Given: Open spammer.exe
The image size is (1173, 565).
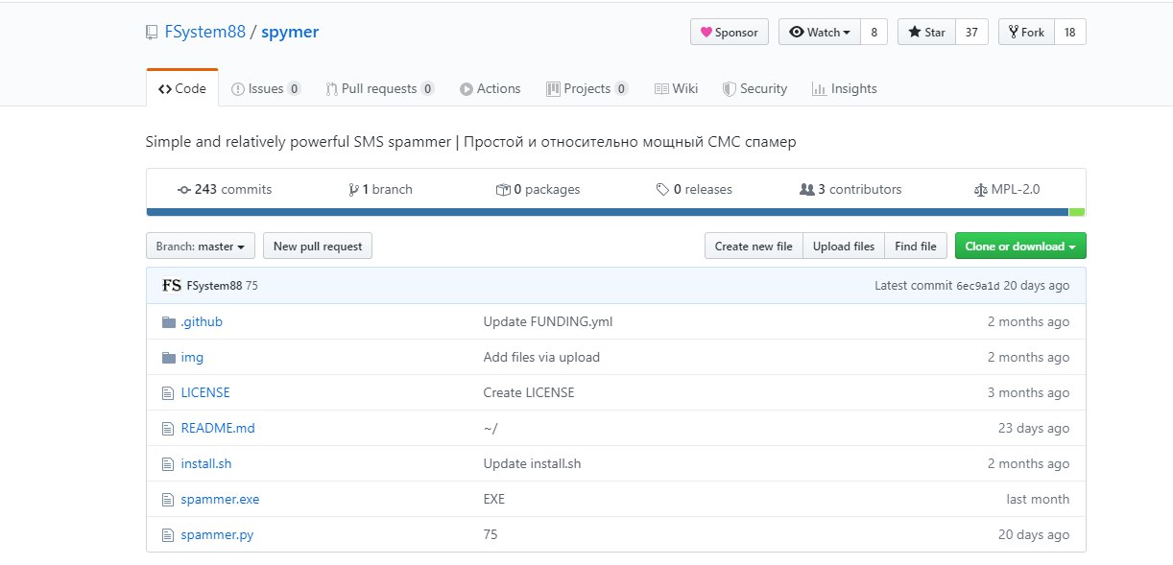Looking at the screenshot, I should (x=220, y=500).
